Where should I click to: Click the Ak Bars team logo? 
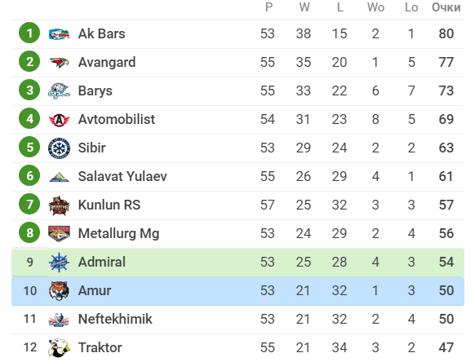point(59,34)
